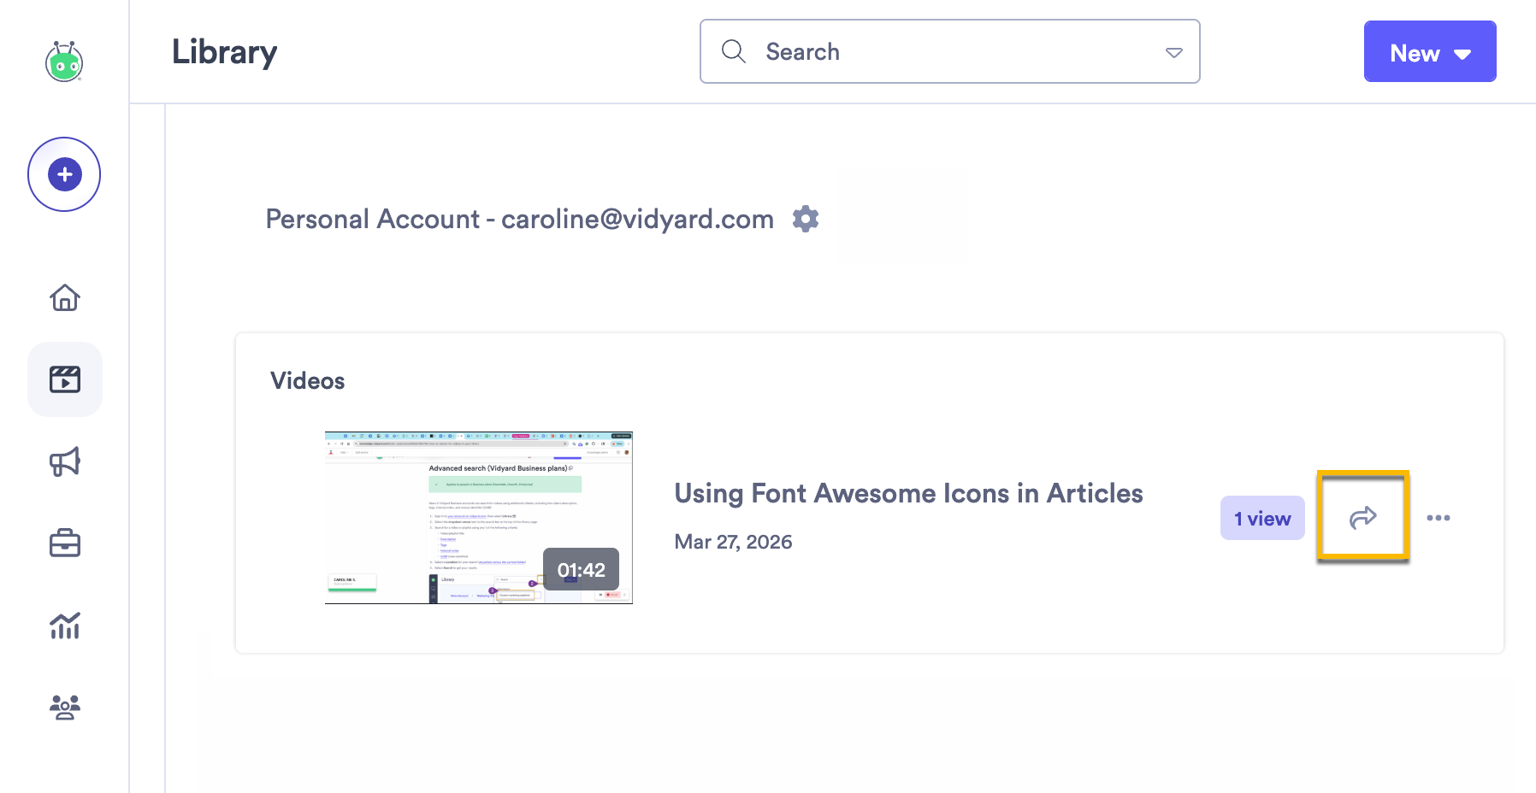This screenshot has width=1536, height=793.
Task: Open the Library clapperboard sidebar icon
Action: click(x=65, y=379)
